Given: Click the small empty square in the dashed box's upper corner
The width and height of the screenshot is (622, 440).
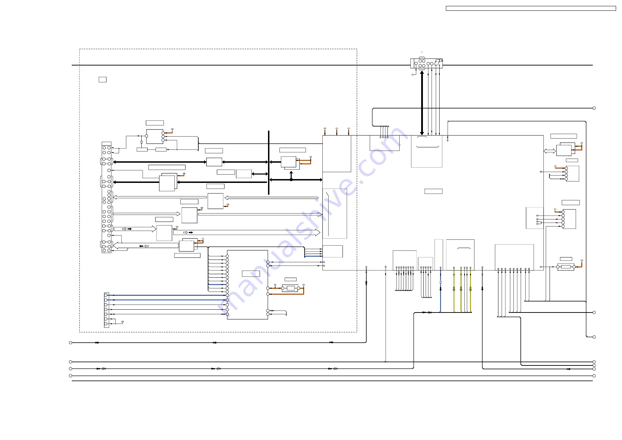Looking at the screenshot, I should click(x=102, y=79).
